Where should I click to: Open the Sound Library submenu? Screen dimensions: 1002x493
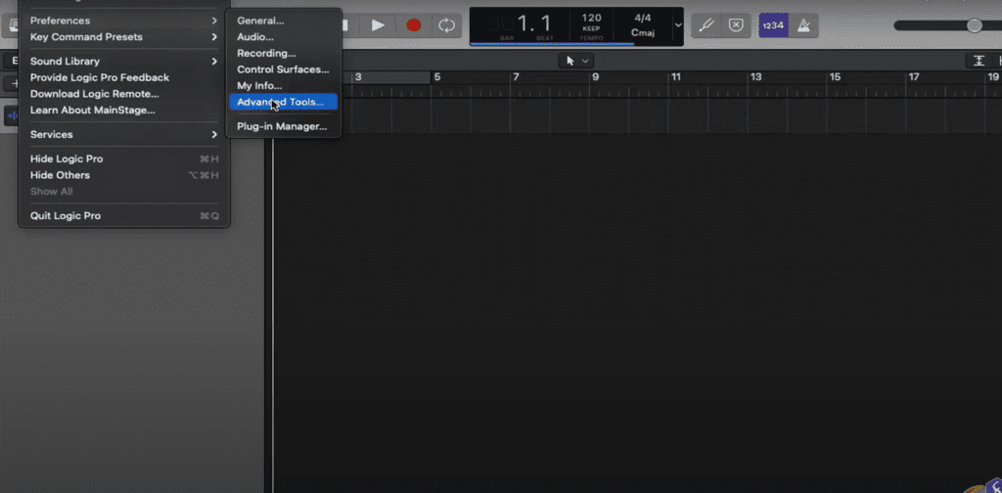pyautogui.click(x=124, y=62)
